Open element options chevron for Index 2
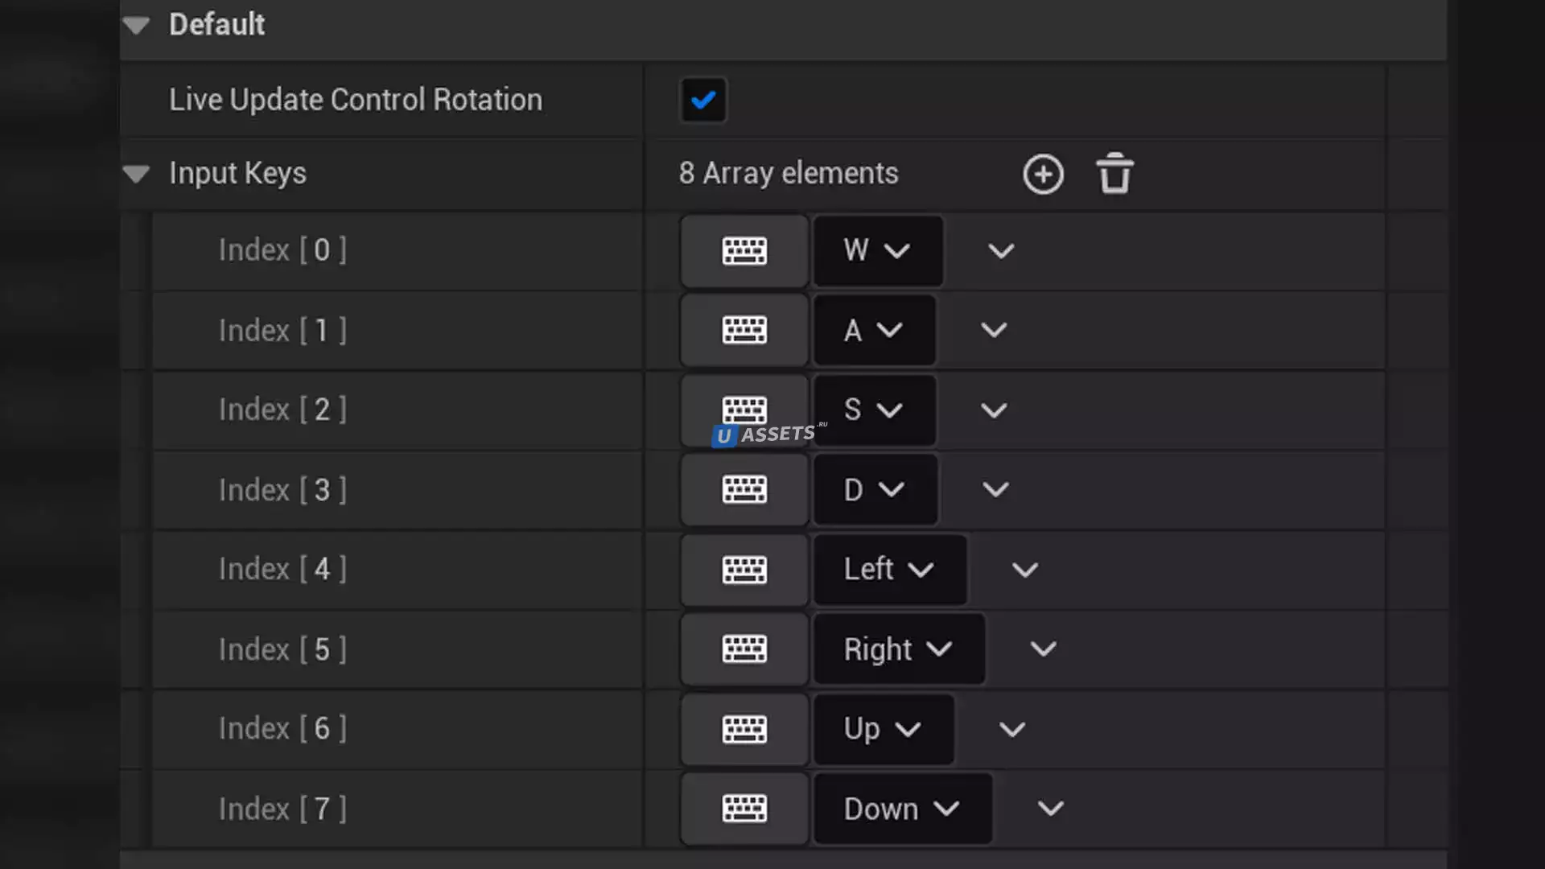Viewport: 1545px width, 869px height. tap(994, 410)
